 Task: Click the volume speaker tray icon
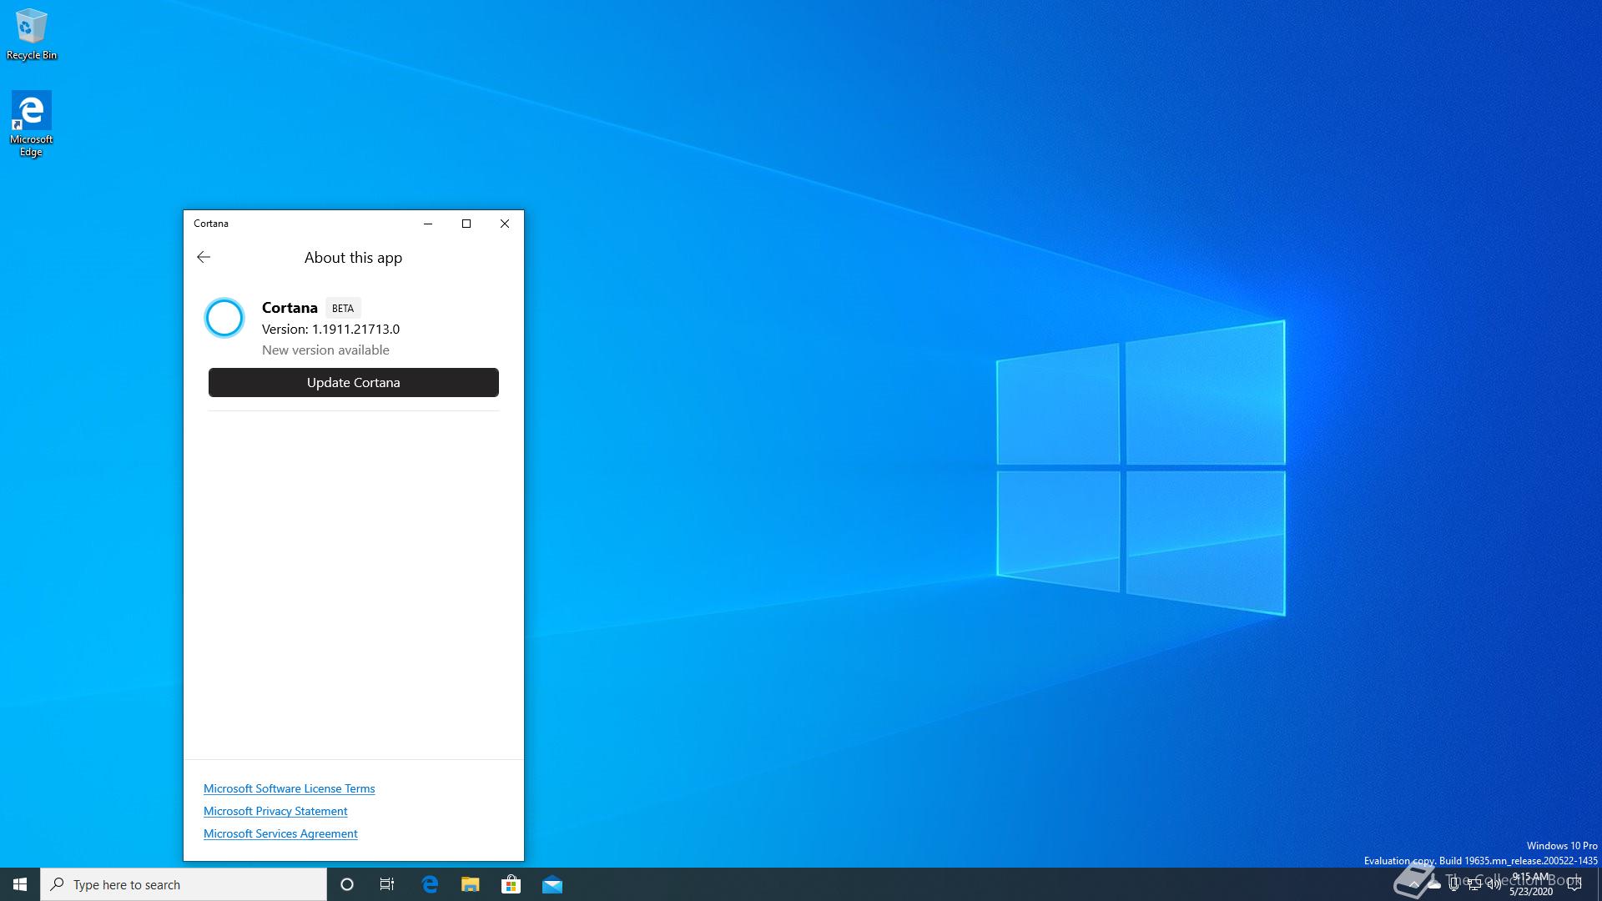[1494, 884]
